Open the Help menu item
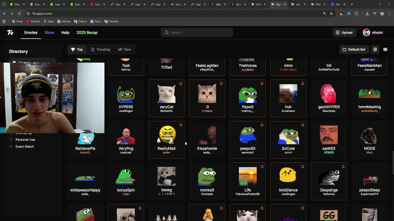 point(65,33)
